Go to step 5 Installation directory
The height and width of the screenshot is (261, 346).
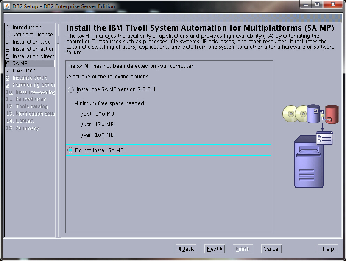click(30, 56)
